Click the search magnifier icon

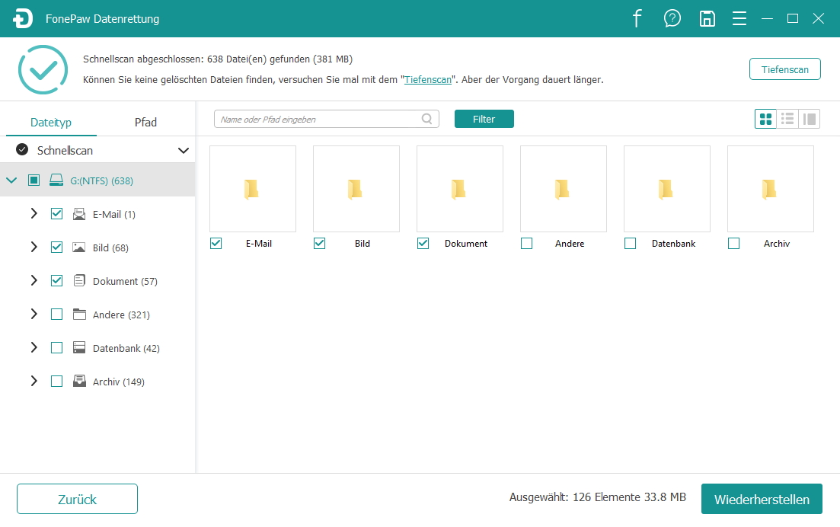[428, 119]
